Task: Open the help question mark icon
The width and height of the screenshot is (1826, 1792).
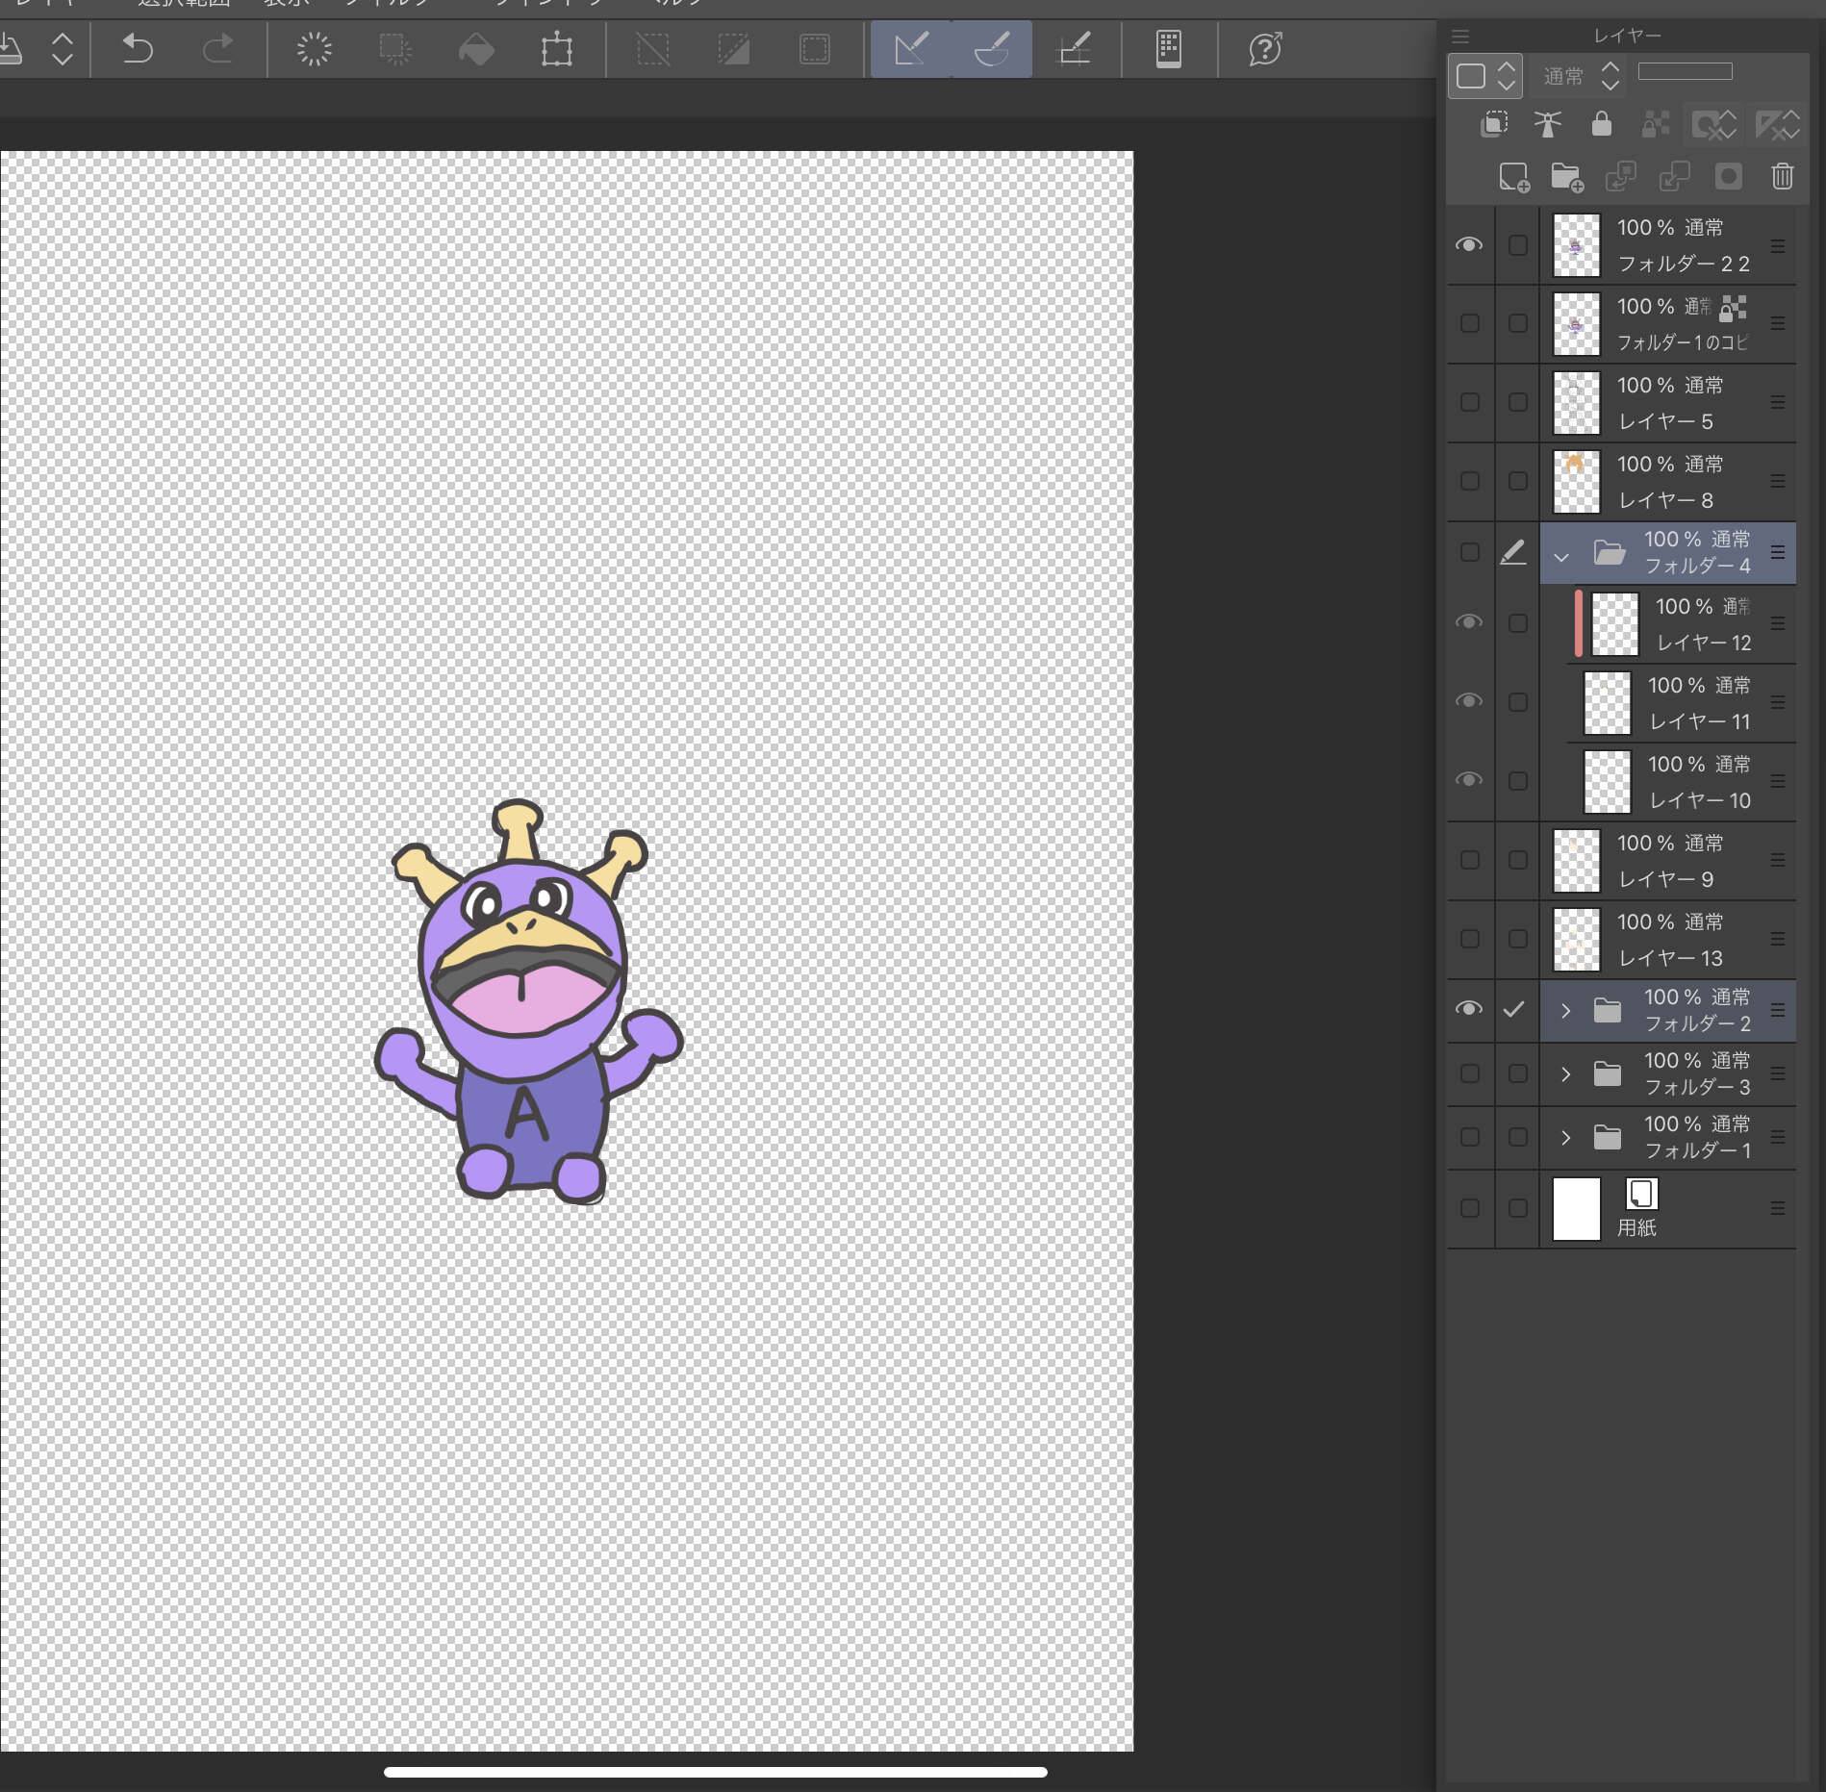Action: tap(1264, 49)
